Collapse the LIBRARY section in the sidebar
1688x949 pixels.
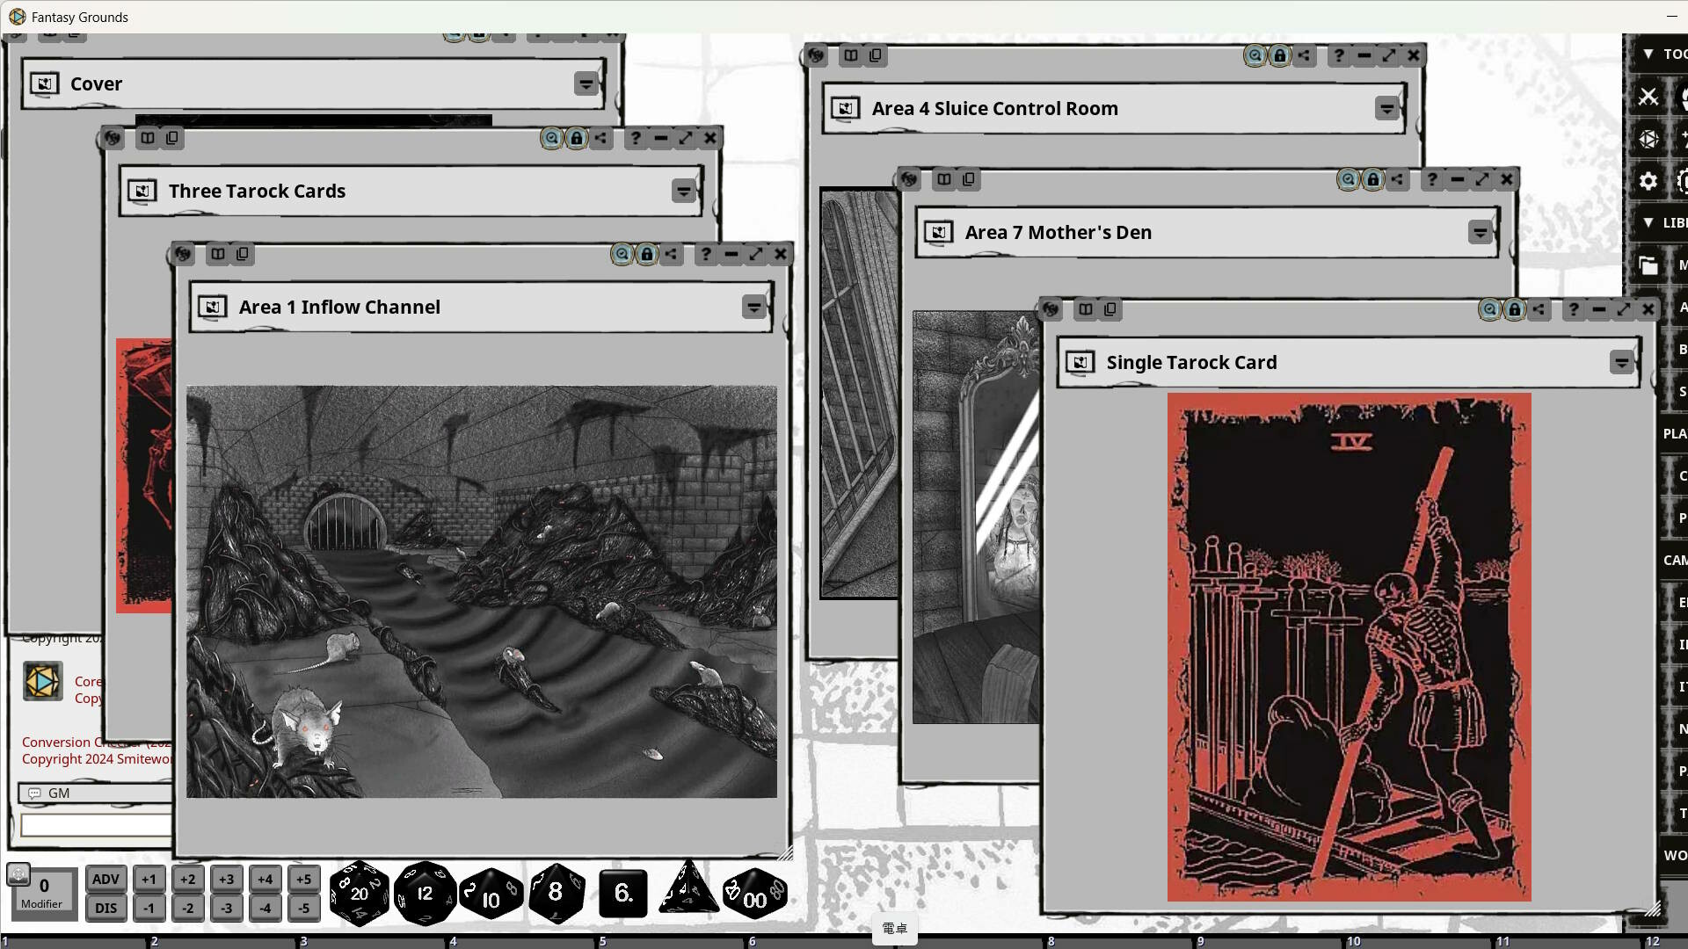click(1648, 222)
